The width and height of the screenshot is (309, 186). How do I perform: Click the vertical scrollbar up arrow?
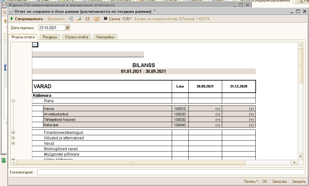pos(300,45)
